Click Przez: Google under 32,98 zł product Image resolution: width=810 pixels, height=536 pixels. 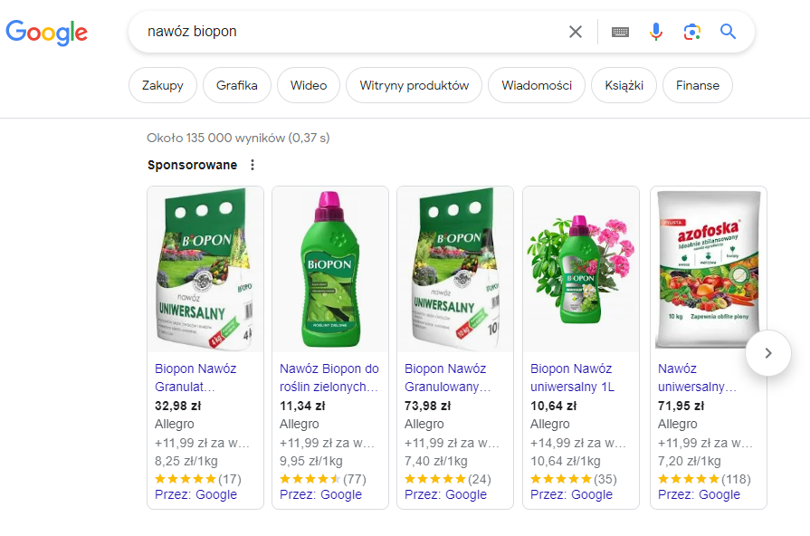click(195, 494)
